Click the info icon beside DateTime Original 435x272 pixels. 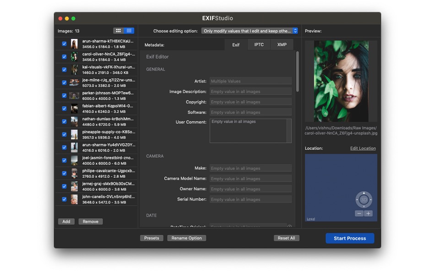[289, 227]
